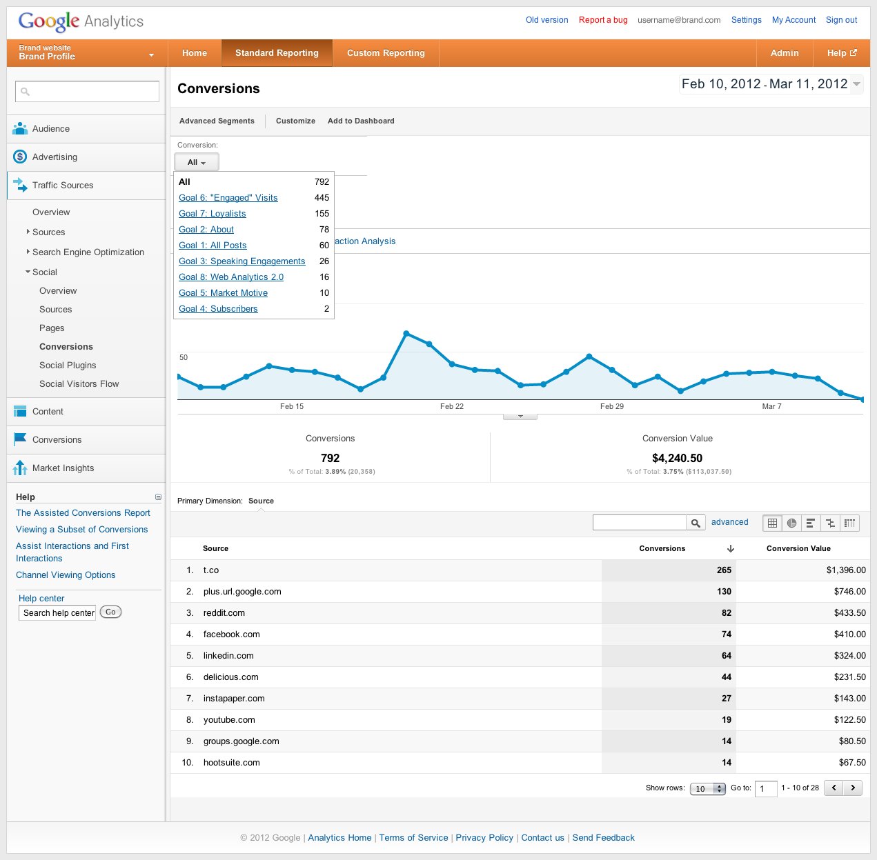The height and width of the screenshot is (860, 877).
Task: Click the Conversions flag icon in sidebar
Action: pyautogui.click(x=20, y=439)
